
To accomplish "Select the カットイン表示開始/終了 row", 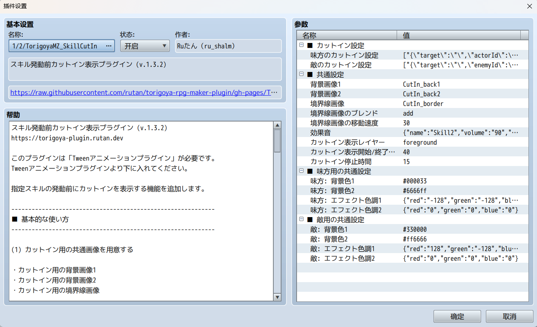I will pos(413,152).
